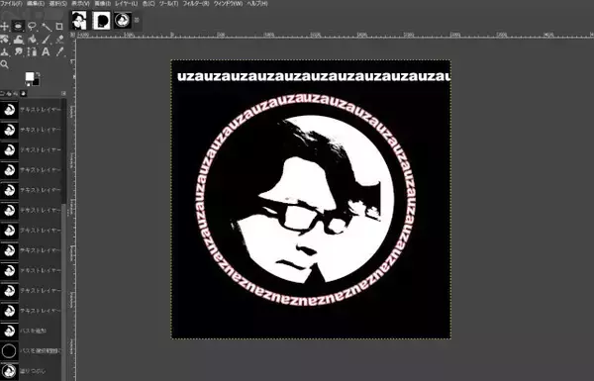The height and width of the screenshot is (381, 594).
Task: Switch to the Tool Options dock tab
Action: (x=3, y=94)
